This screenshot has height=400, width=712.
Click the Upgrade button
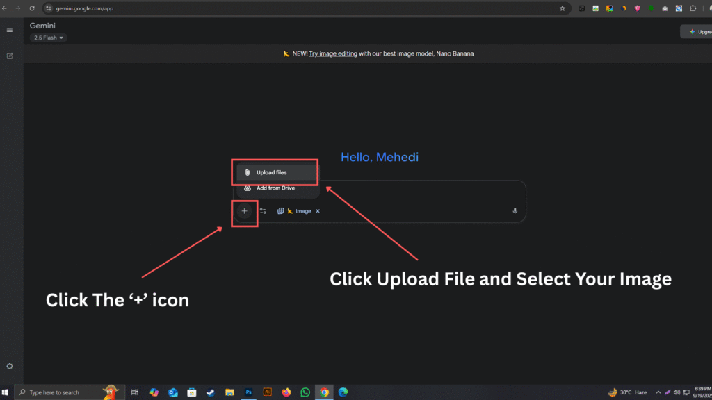[697, 32]
